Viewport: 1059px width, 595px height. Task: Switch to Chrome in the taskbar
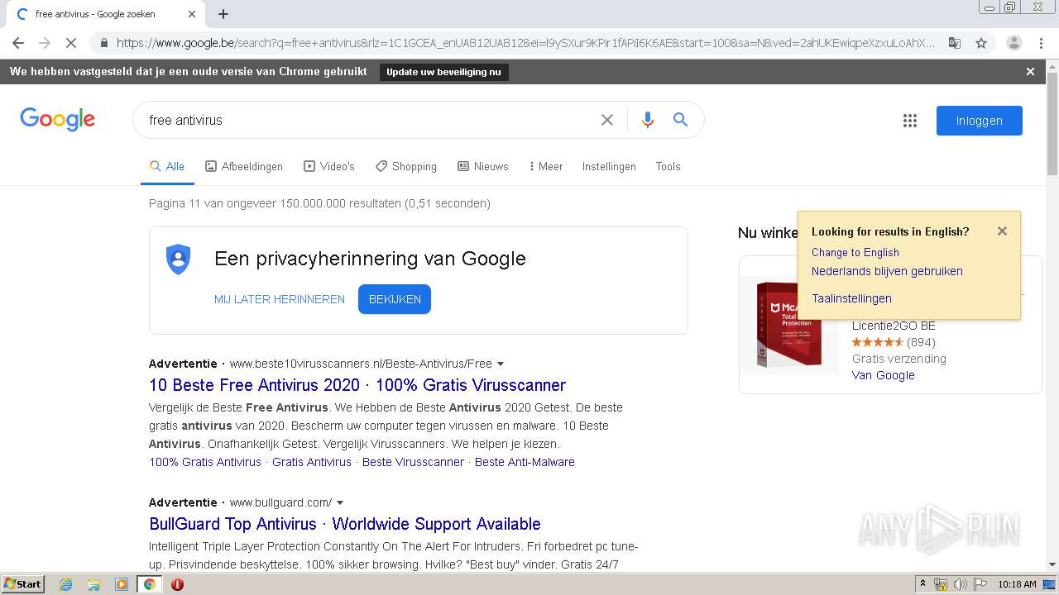point(149,584)
